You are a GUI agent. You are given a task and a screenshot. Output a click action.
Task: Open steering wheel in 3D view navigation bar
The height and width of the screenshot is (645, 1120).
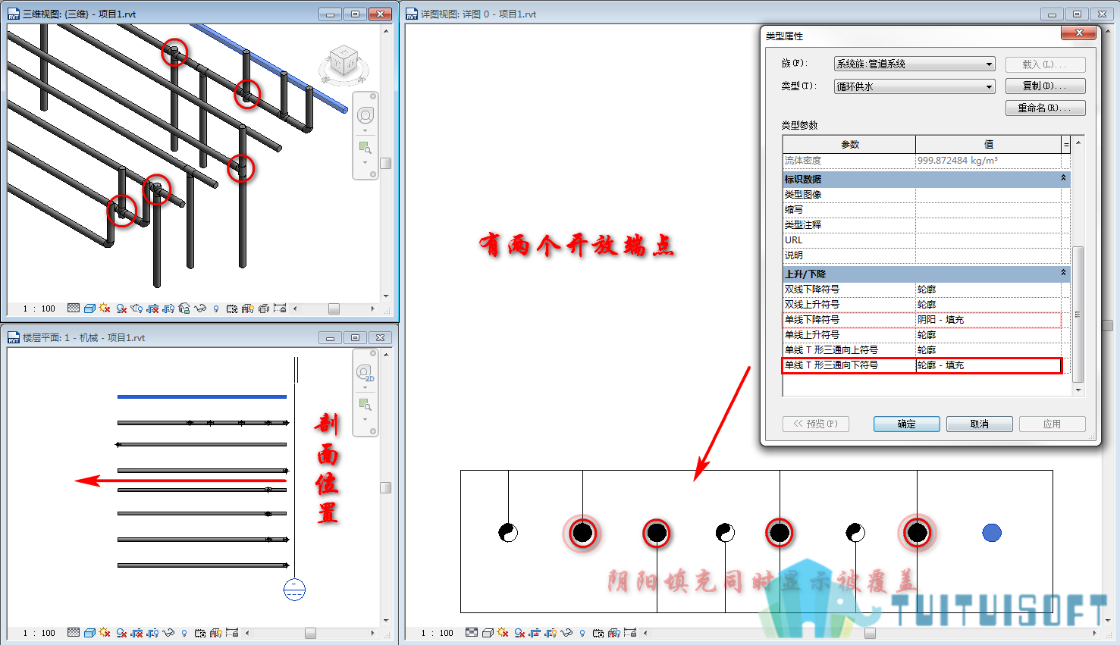click(365, 115)
